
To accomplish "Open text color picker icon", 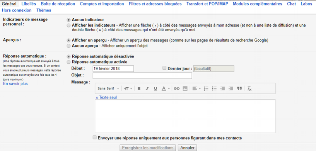I will pyautogui.click(x=164, y=88).
